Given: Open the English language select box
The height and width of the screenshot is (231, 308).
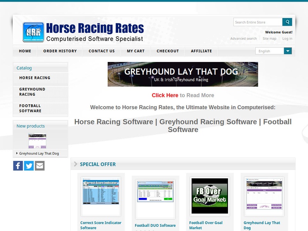Looking at the screenshot, I should click(273, 51).
